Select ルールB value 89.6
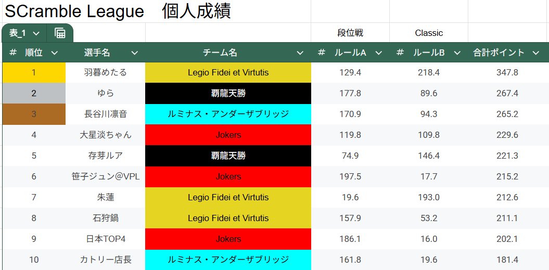The width and height of the screenshot is (549, 270). (429, 93)
